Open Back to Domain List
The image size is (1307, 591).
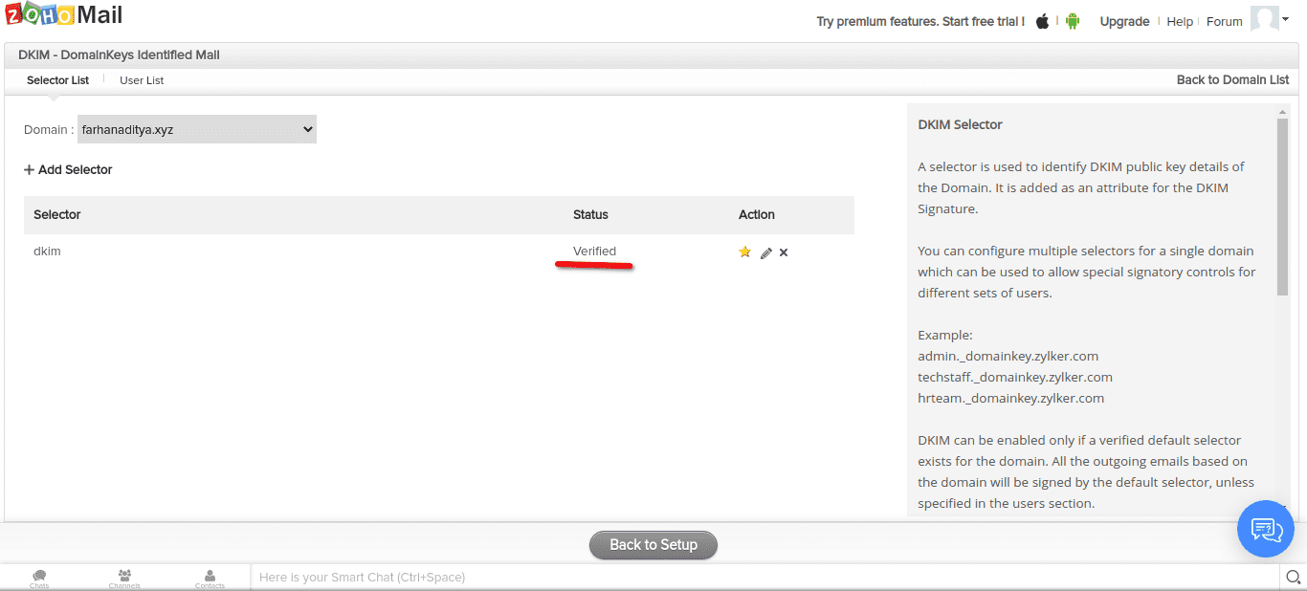(1232, 80)
